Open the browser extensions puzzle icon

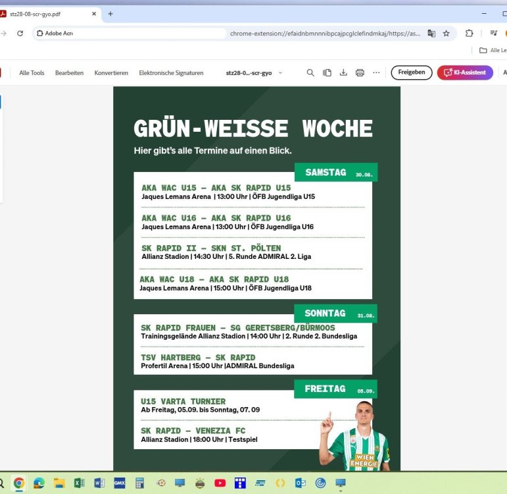click(469, 33)
